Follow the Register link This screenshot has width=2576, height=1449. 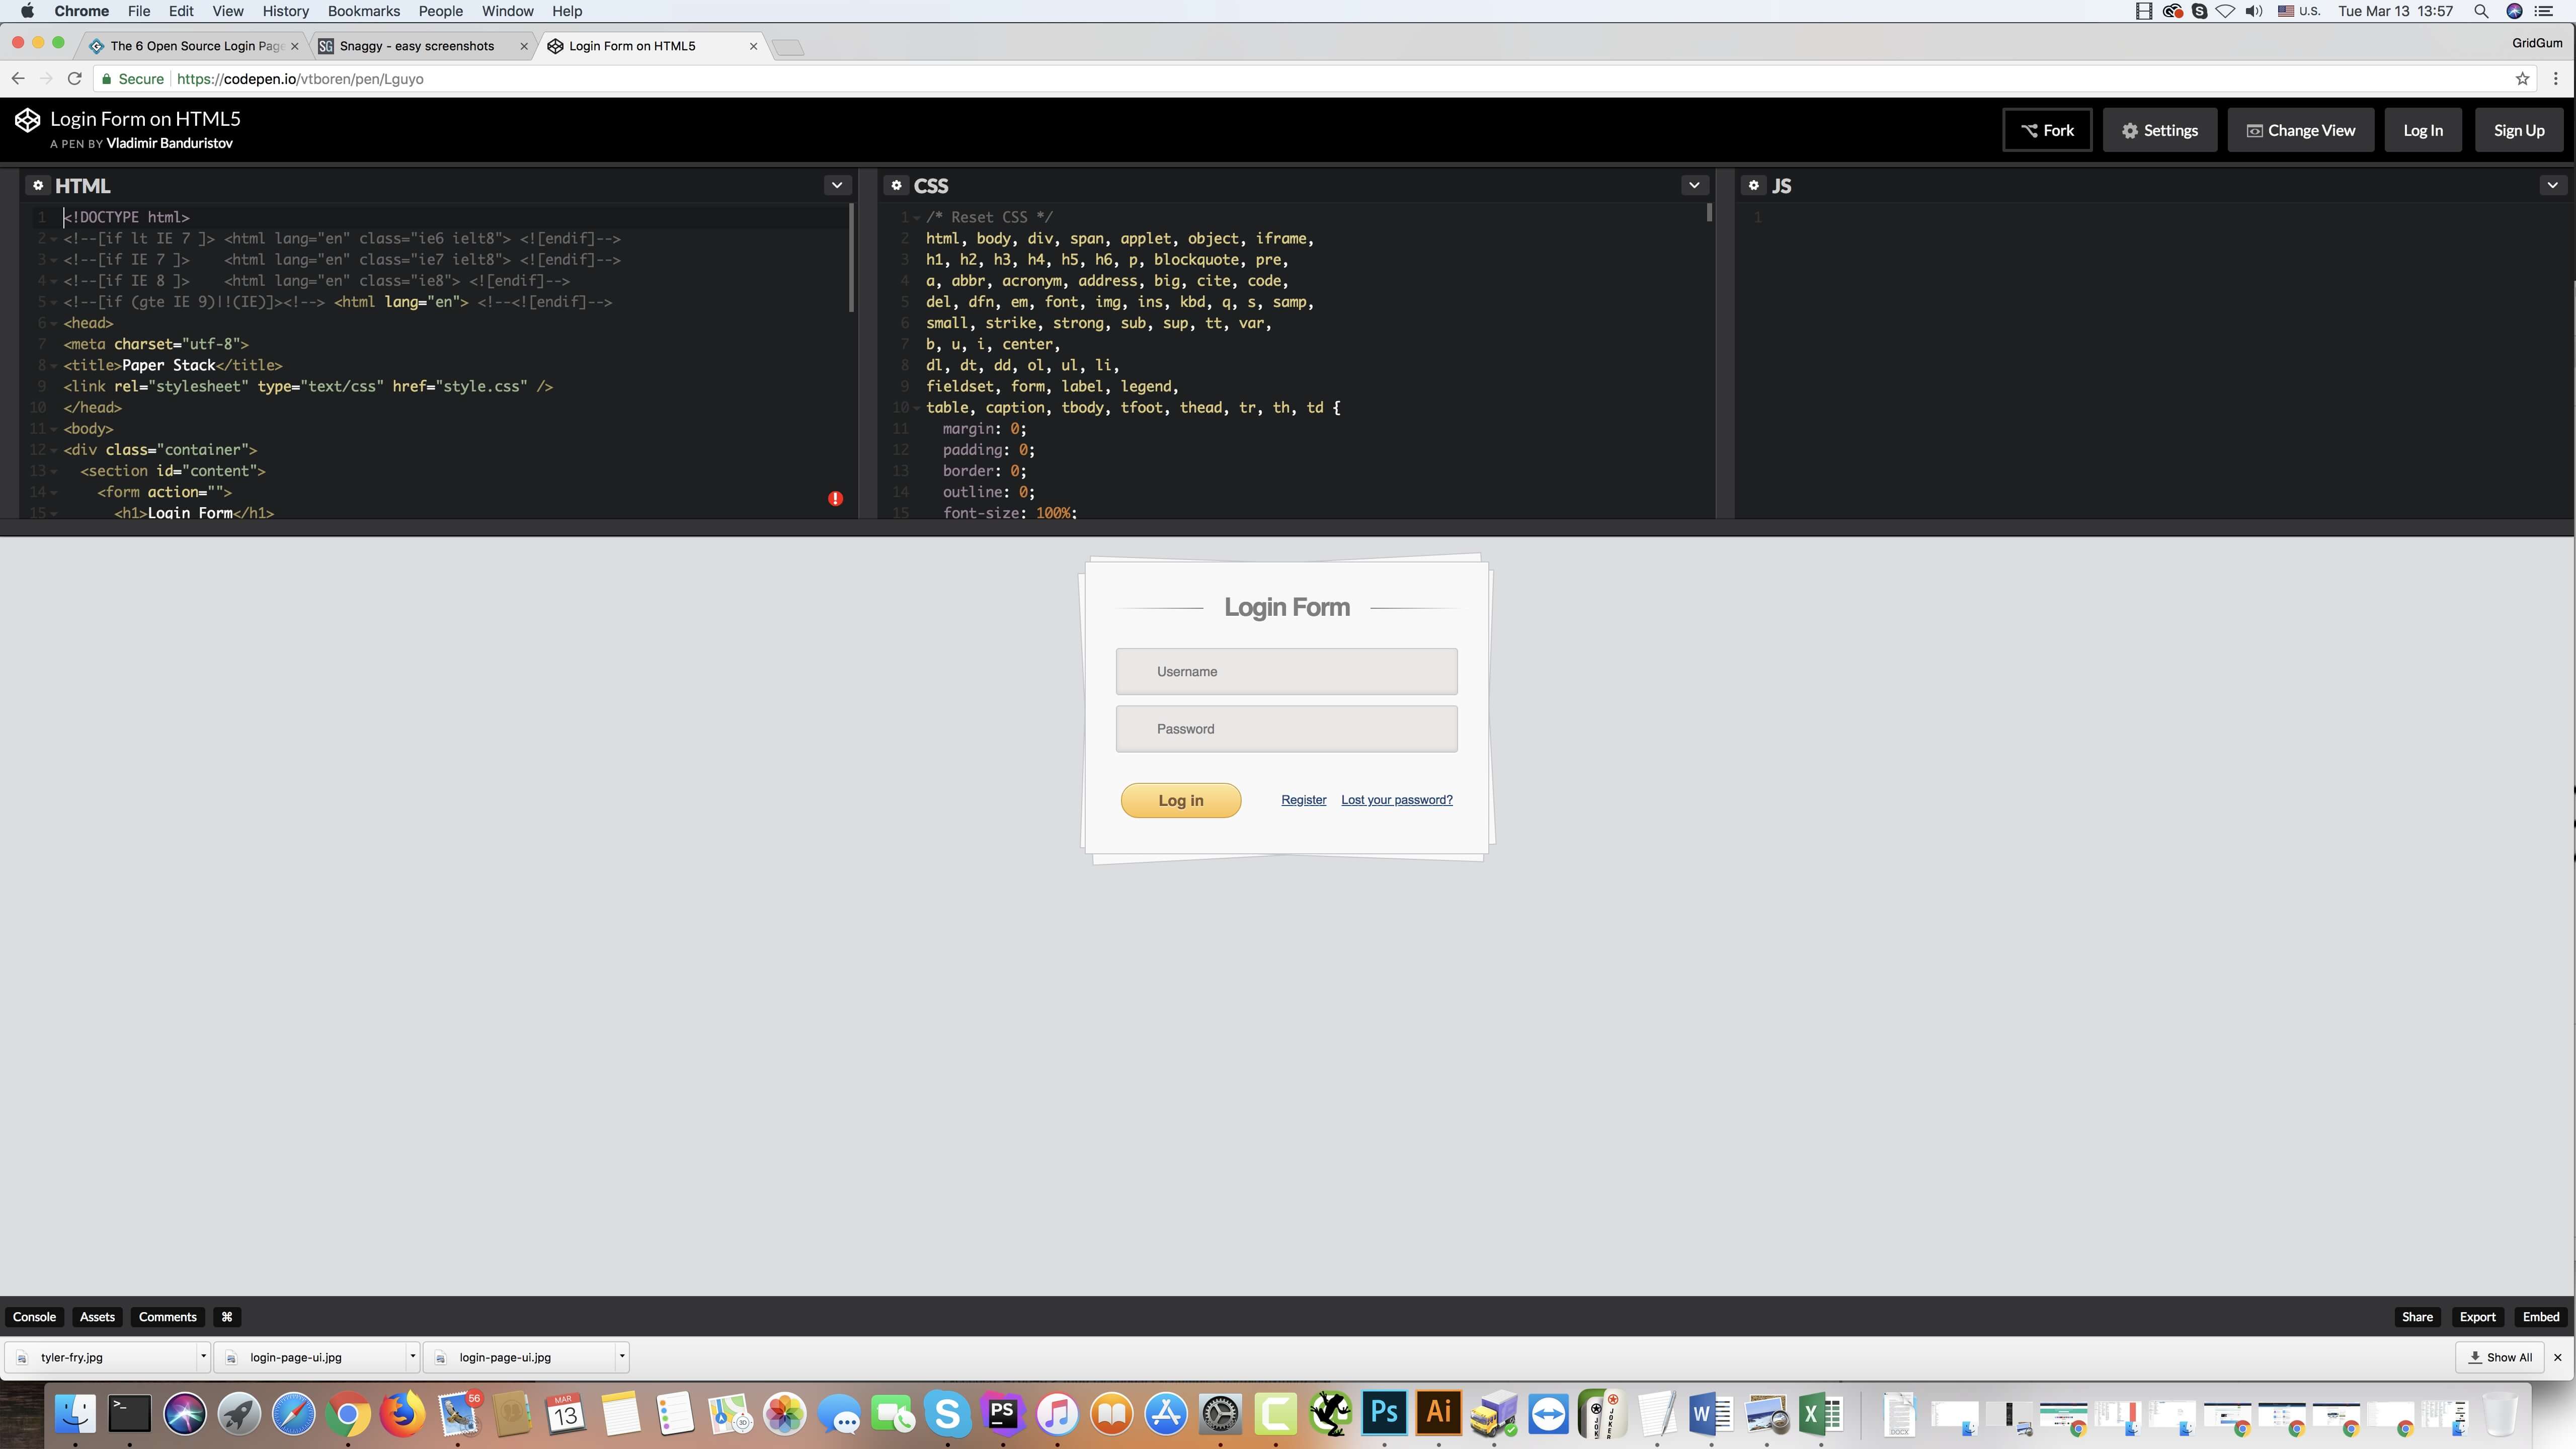1304,800
